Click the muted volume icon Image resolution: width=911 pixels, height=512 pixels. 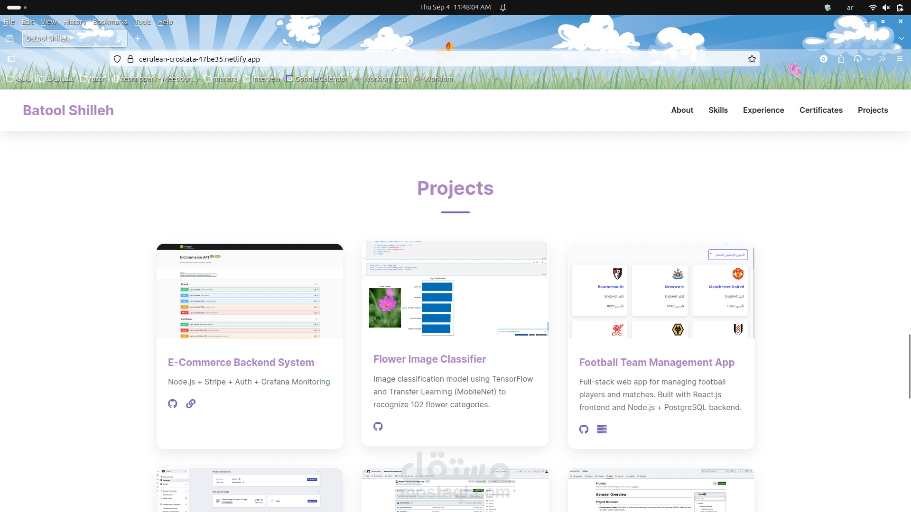[886, 7]
